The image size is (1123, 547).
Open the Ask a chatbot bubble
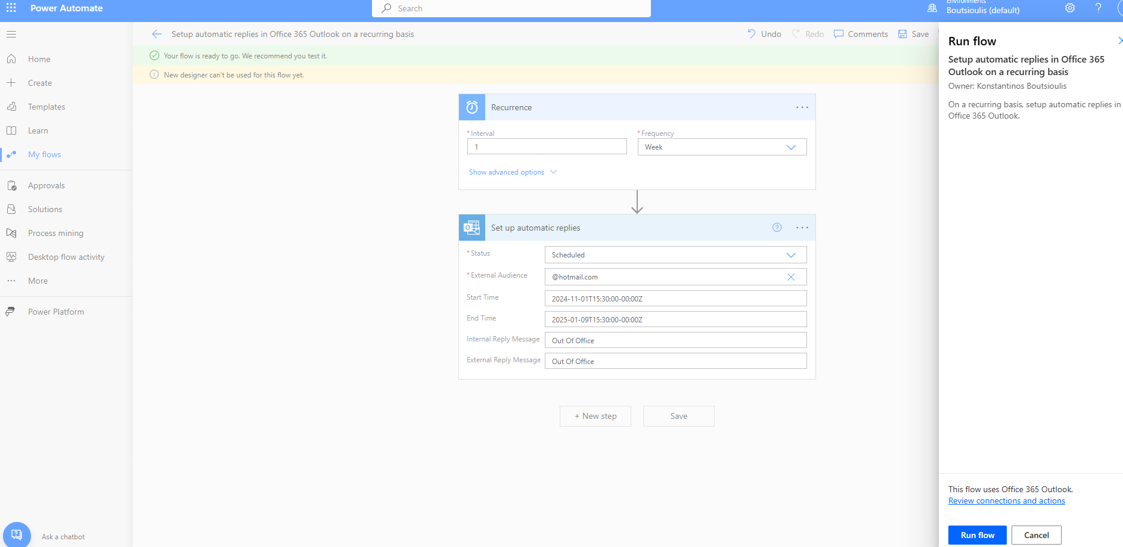17,534
